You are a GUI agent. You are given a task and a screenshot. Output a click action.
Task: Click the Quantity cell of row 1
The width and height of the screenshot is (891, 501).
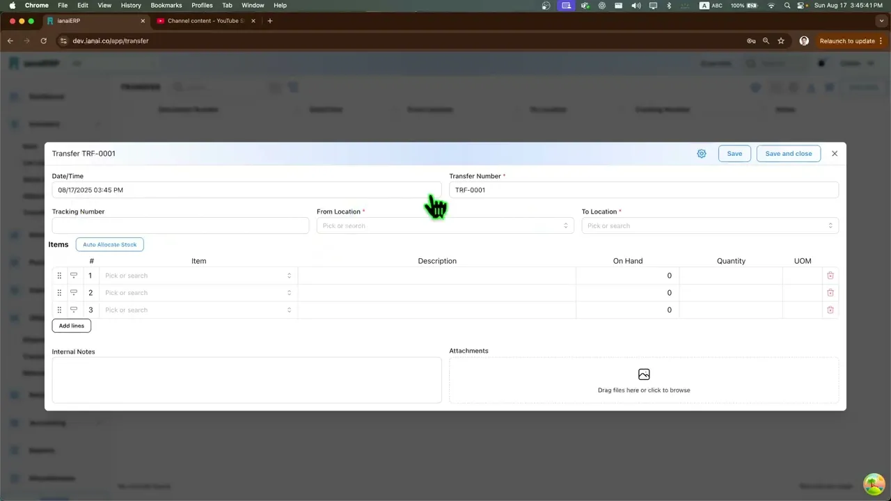click(x=731, y=276)
